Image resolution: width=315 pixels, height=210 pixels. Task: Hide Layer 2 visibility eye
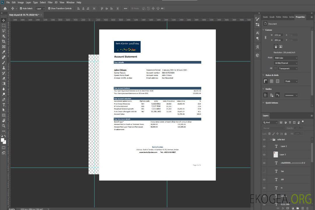point(264,146)
